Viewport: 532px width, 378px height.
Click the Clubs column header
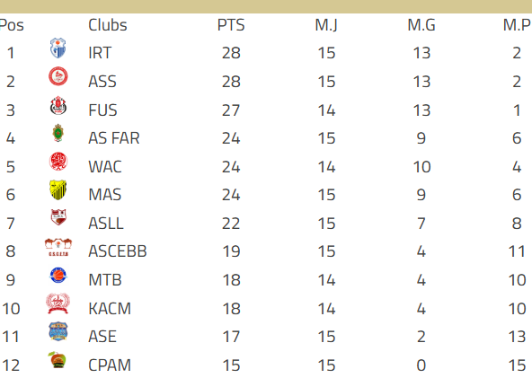point(108,25)
